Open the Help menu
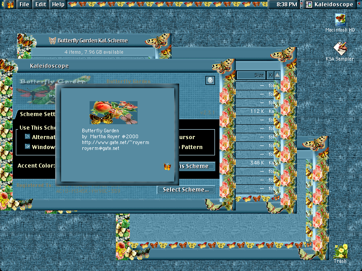The height and width of the screenshot is (271, 362). tap(58, 5)
